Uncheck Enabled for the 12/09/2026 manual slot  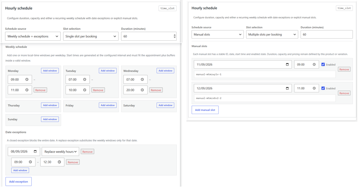click(323, 89)
